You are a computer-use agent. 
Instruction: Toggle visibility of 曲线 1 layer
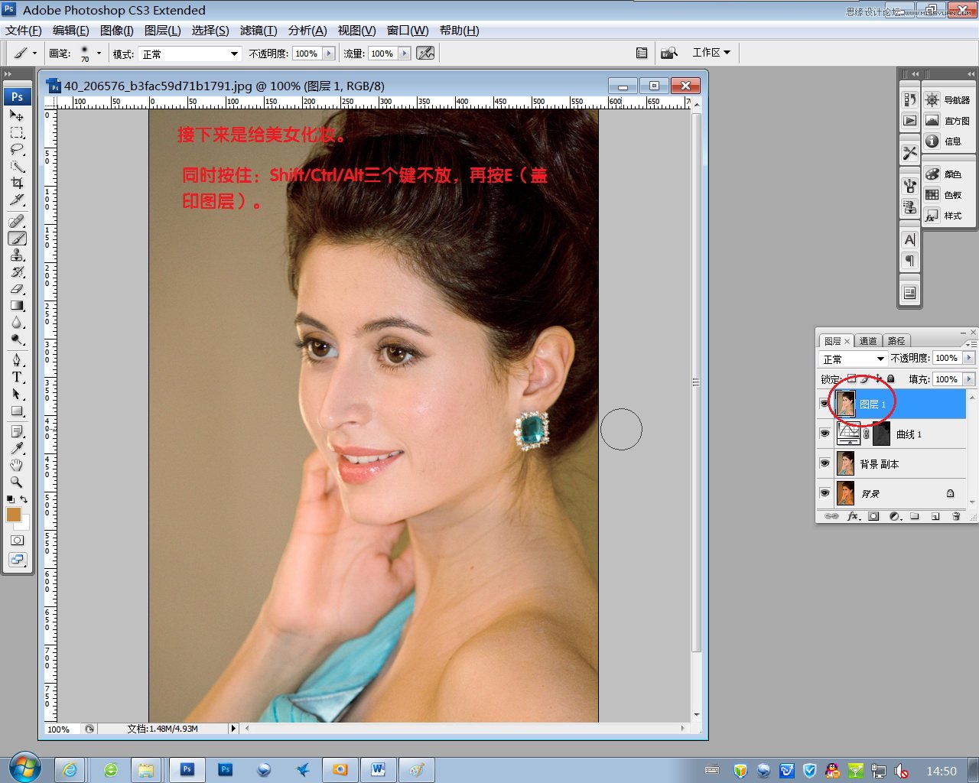(x=825, y=434)
